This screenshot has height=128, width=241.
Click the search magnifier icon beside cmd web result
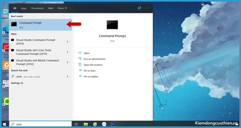tap(13, 77)
